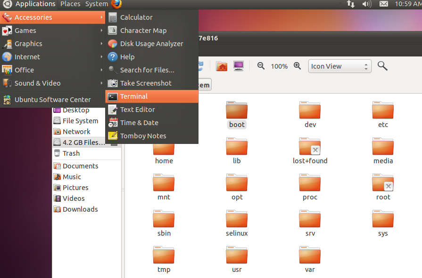Select the dev folder icon
Viewport: 422px width, 278px height.
point(310,110)
